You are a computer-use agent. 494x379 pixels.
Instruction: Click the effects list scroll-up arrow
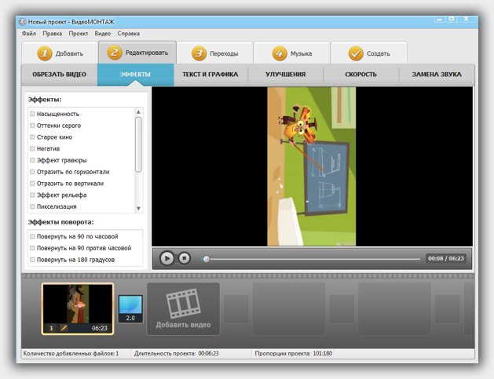[139, 112]
